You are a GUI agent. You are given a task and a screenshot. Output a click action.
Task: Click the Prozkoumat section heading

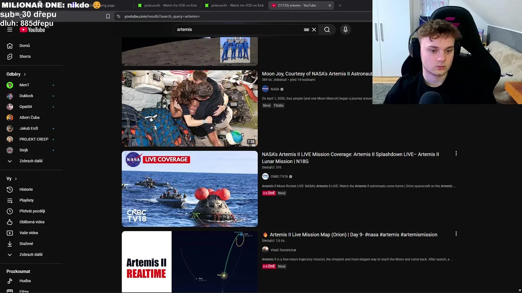coord(18,271)
